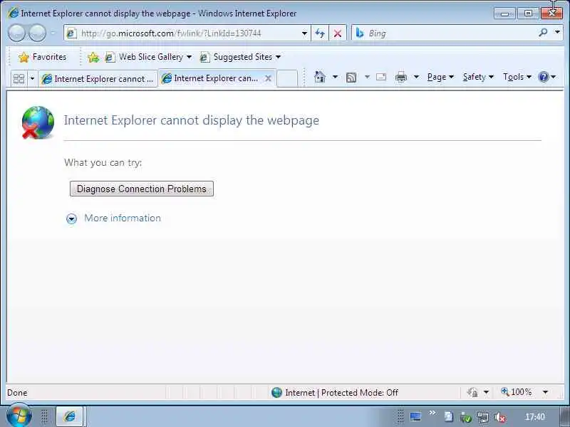Expand Web Slice Gallery dropdown arrow
570x427 pixels.
tap(189, 58)
